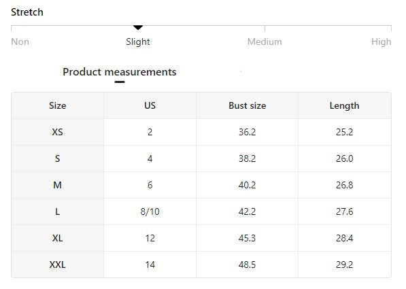Image resolution: width=406 pixels, height=289 pixels.
Task: Click the XL size row label
Action: (x=58, y=238)
